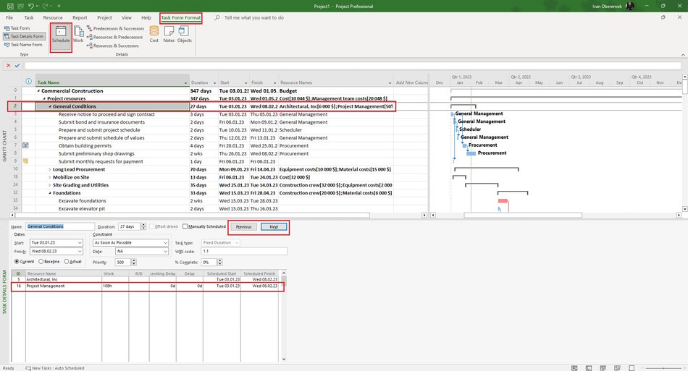Select the Task Details Form option
Image resolution: width=688 pixels, height=371 pixels.
click(x=24, y=36)
